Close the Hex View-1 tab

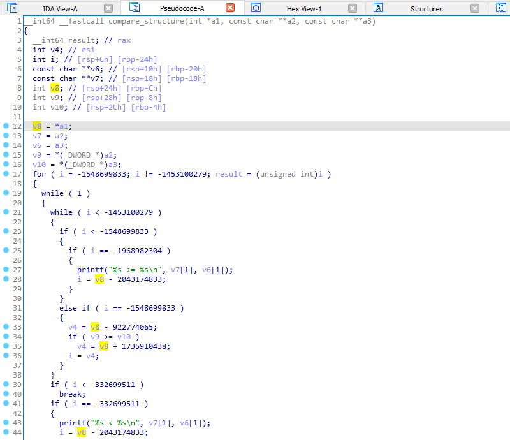(x=353, y=8)
